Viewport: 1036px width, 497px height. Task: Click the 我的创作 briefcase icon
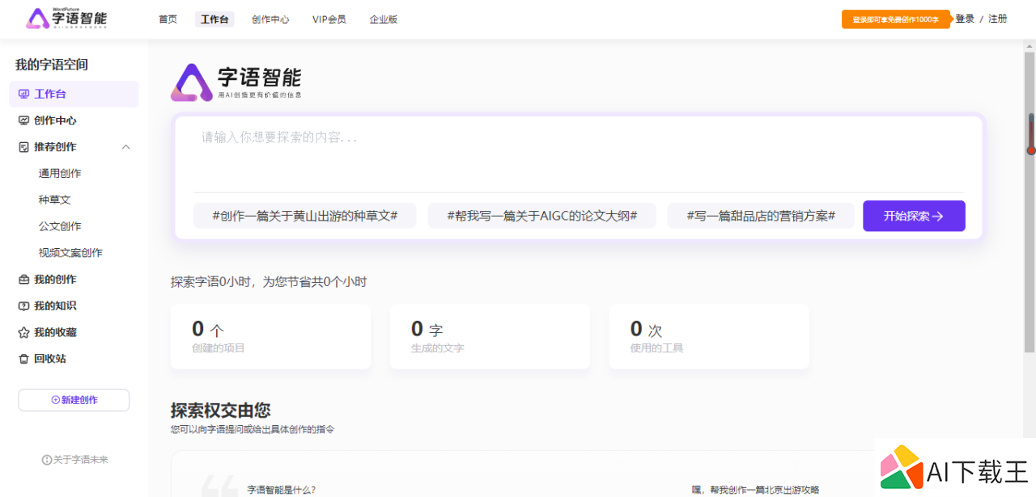point(23,280)
